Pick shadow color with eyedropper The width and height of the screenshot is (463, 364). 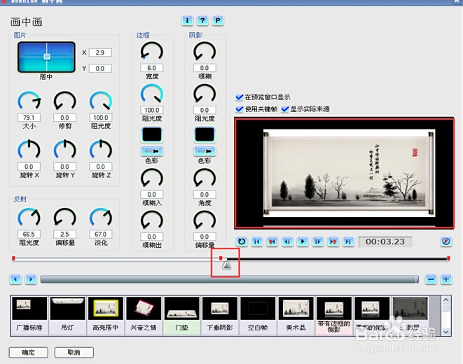205,151
